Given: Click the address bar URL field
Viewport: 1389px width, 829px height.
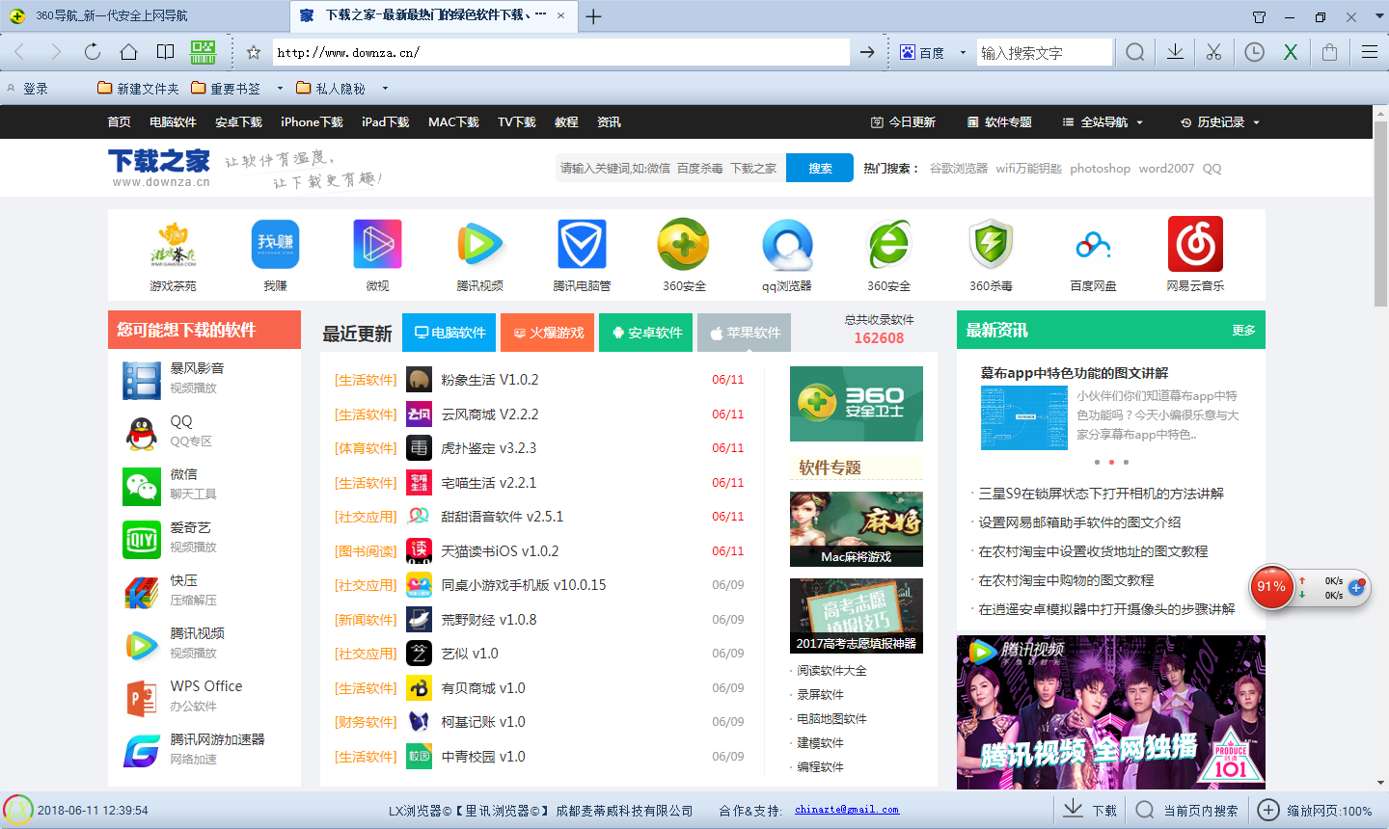Looking at the screenshot, I should [x=560, y=53].
